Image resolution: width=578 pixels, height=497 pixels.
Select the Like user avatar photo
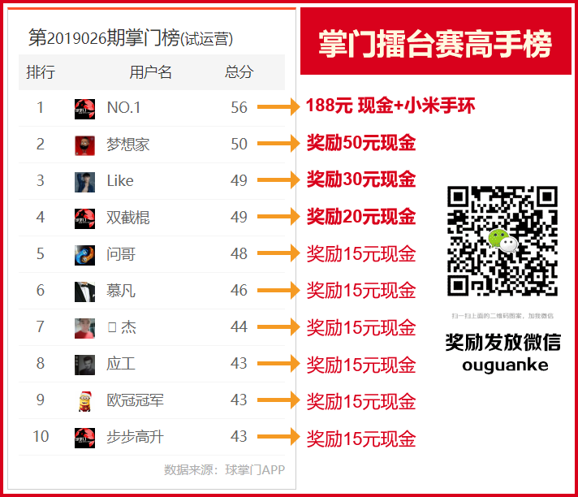click(84, 182)
